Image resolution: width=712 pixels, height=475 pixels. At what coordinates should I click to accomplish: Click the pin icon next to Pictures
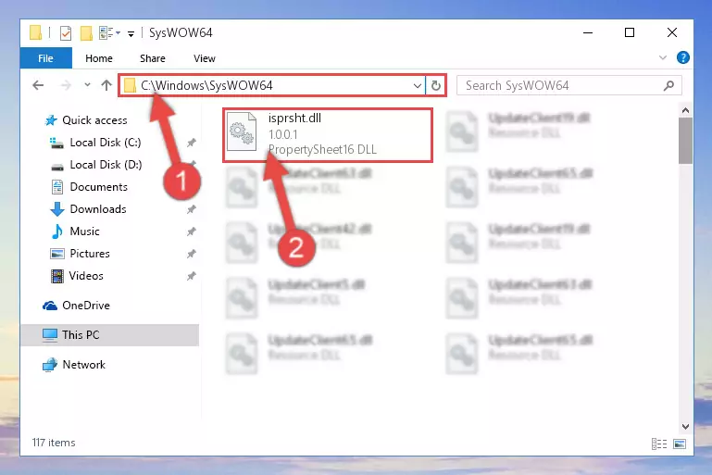point(191,254)
